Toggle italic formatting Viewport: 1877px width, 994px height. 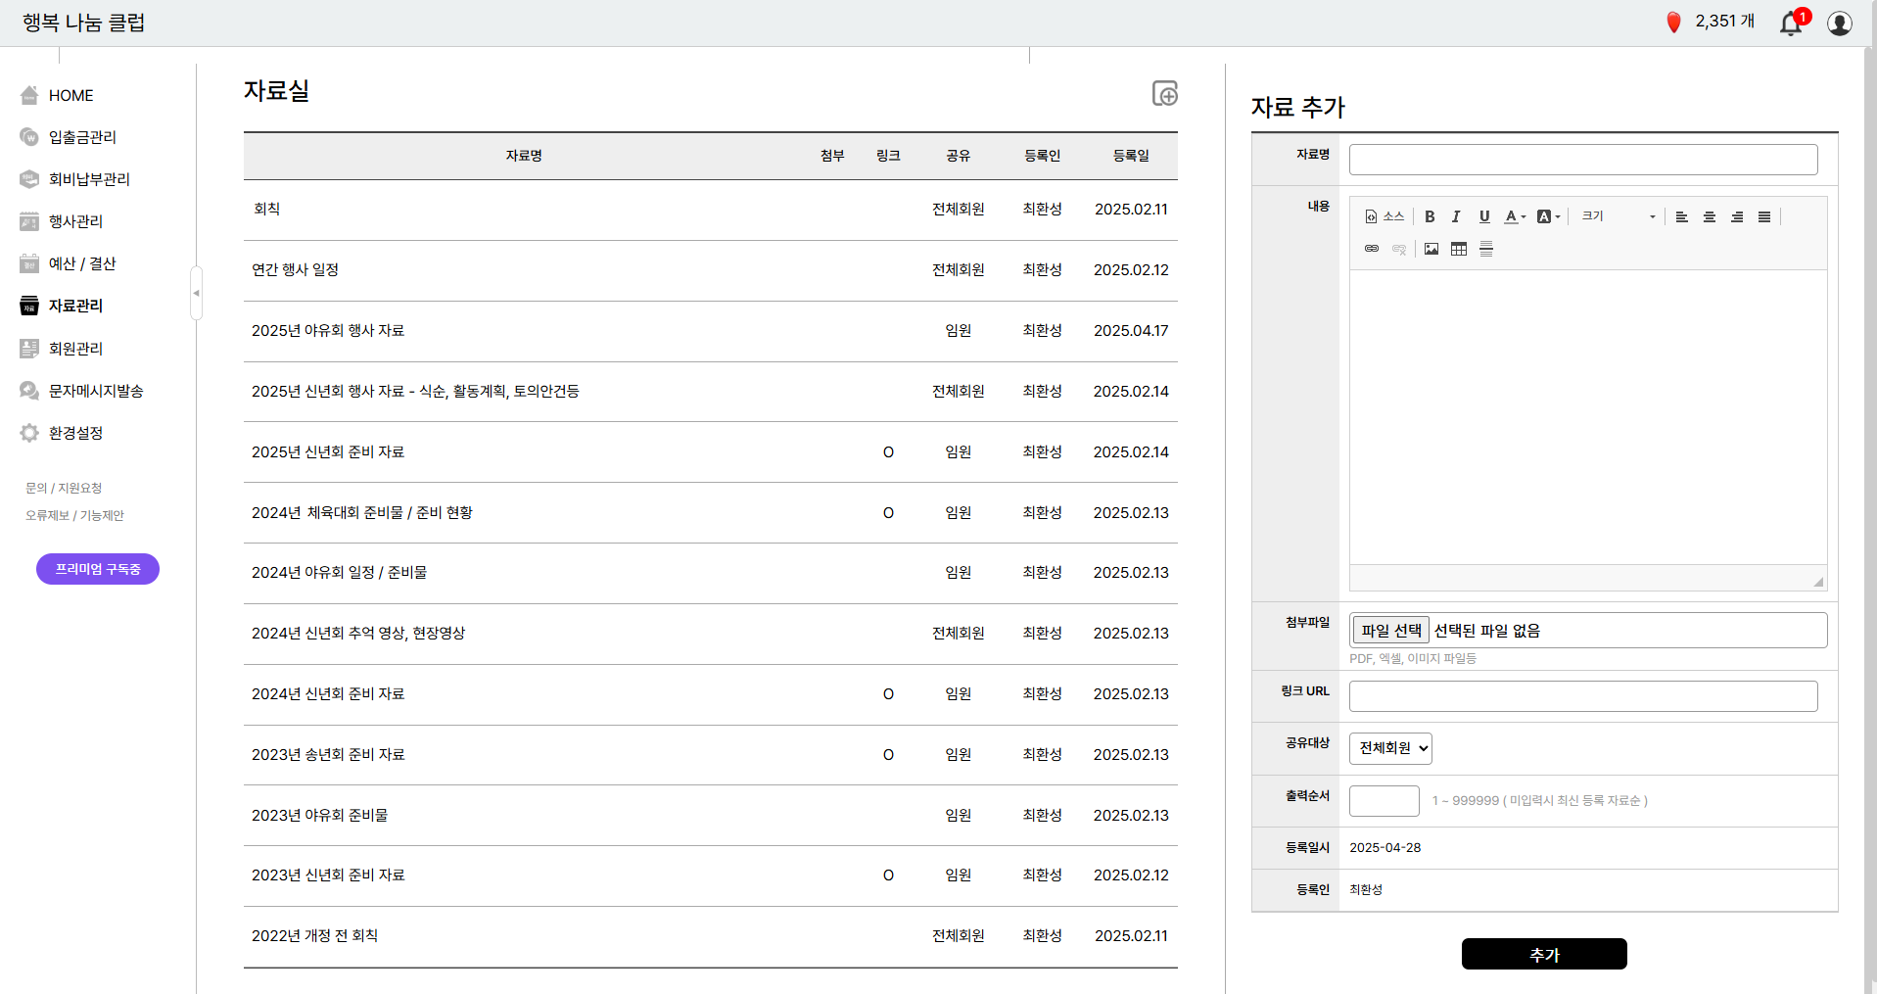1456,216
